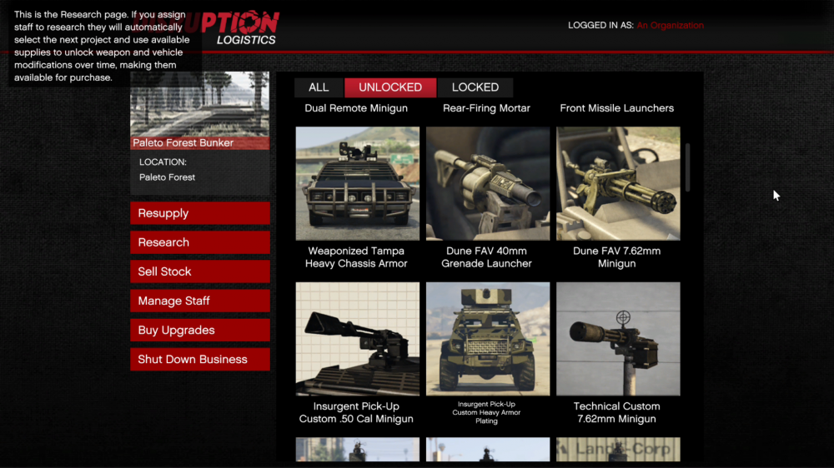Select Technical Custom 7.62mm Minigun image
This screenshot has width=834, height=468.
coord(618,339)
